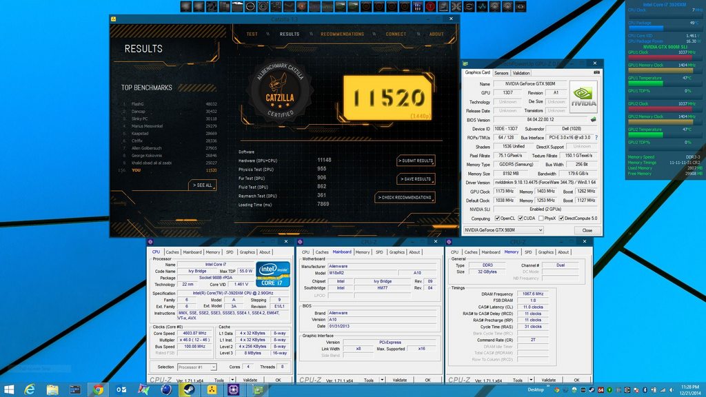Open Graphics tab in CPU-Z Mainboard window
706x397 pixels.
[x=396, y=252]
